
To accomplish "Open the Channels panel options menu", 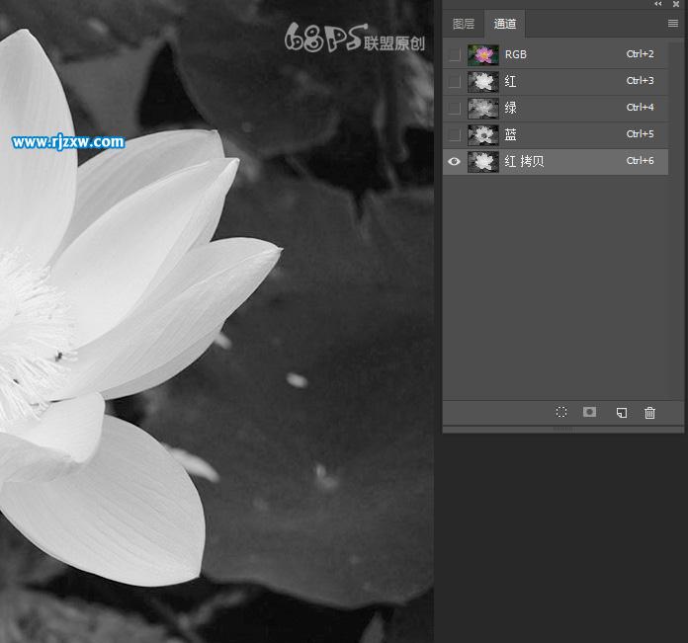I will click(x=673, y=24).
